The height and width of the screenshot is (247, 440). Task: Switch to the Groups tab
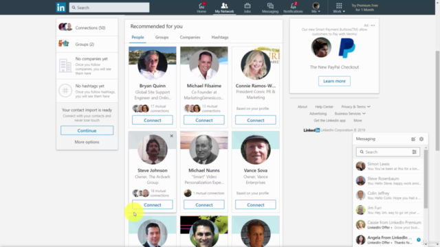click(162, 37)
